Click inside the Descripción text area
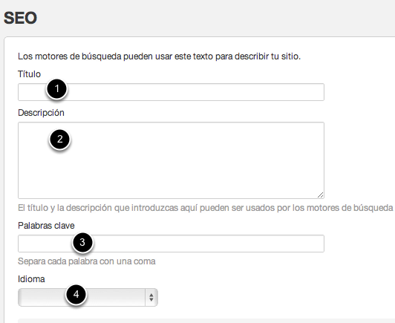Viewport: 395px width, 323px height. 171,160
